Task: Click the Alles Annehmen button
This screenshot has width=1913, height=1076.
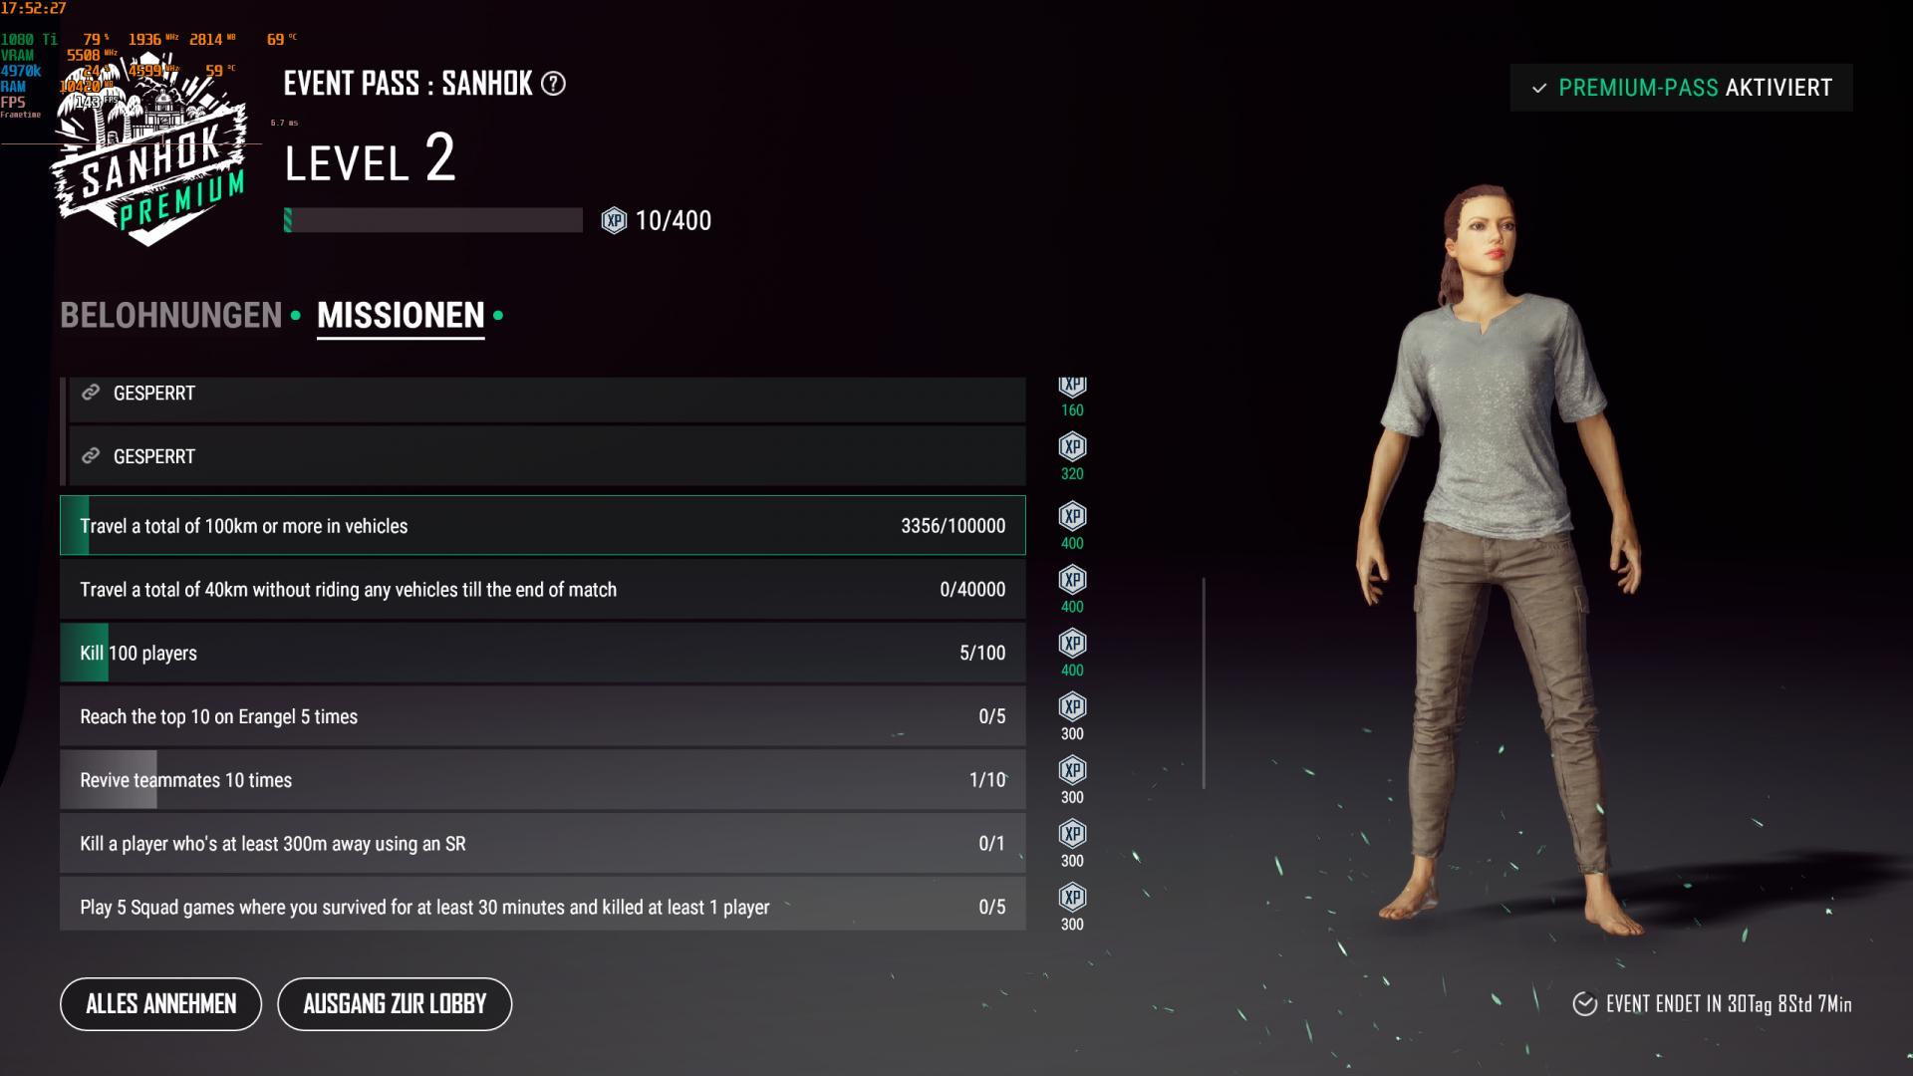Action: [161, 1004]
